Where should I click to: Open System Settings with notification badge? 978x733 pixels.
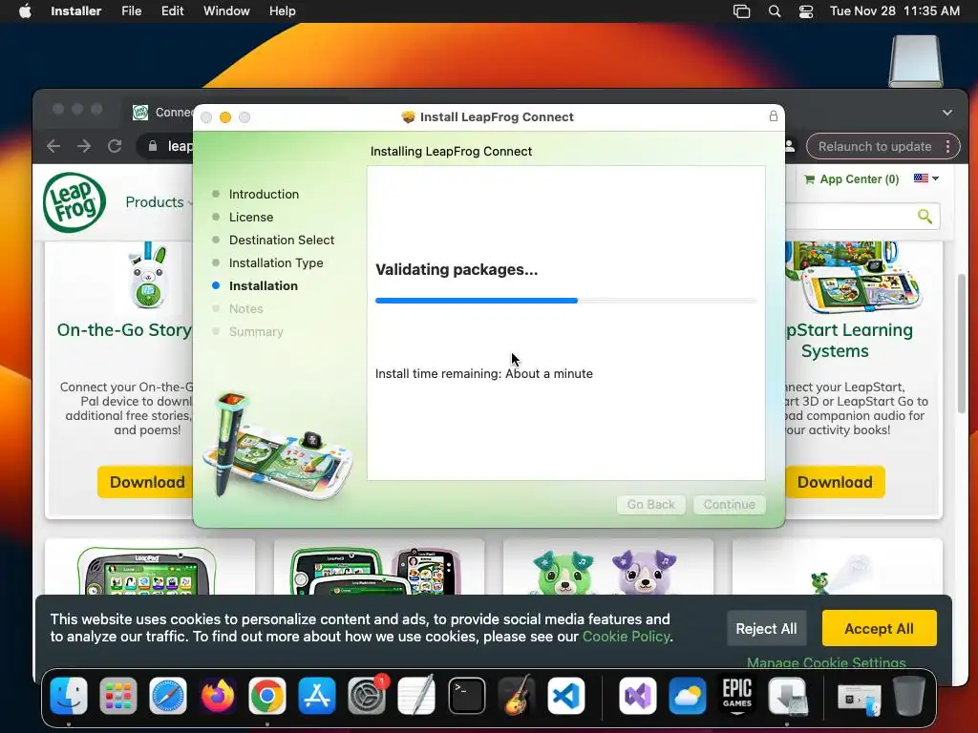pos(367,696)
